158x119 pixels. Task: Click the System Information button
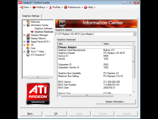(x=116, y=101)
